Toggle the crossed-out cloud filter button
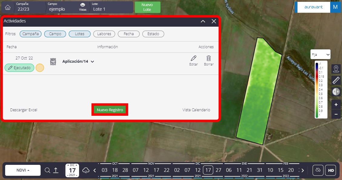 pyautogui.click(x=318, y=170)
